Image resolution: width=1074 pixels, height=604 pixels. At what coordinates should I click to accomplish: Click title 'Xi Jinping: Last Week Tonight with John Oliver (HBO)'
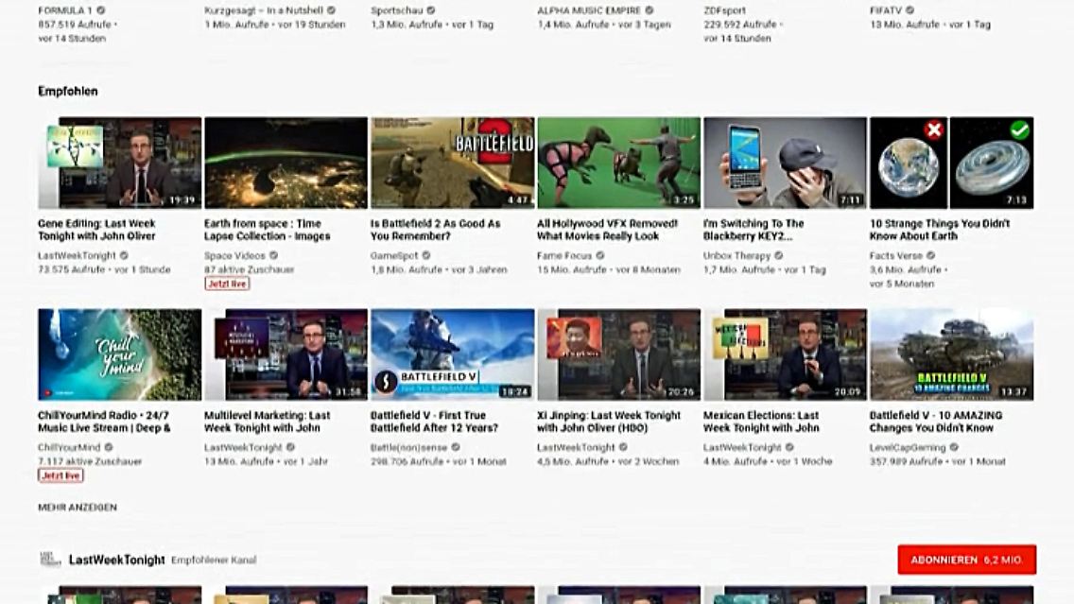[x=609, y=422]
